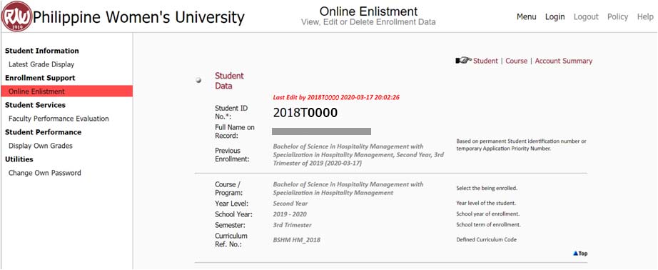The width and height of the screenshot is (658, 270).
Task: Click the Year Level value Second Year
Action: point(290,204)
